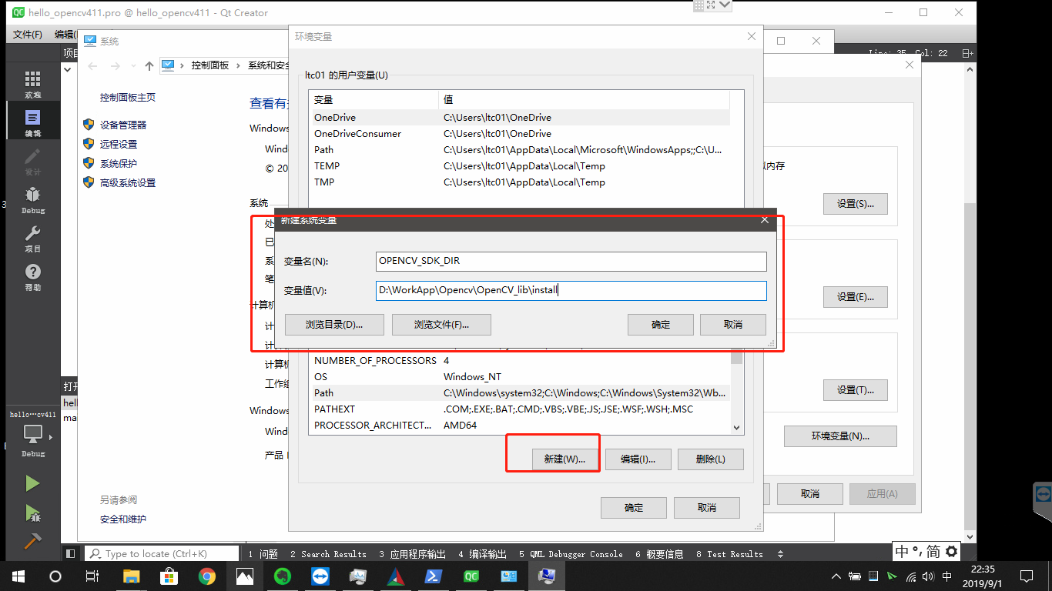Screen dimensions: 1052x591
Task: Open the output pane selector arrow
Action: pyautogui.click(x=780, y=553)
